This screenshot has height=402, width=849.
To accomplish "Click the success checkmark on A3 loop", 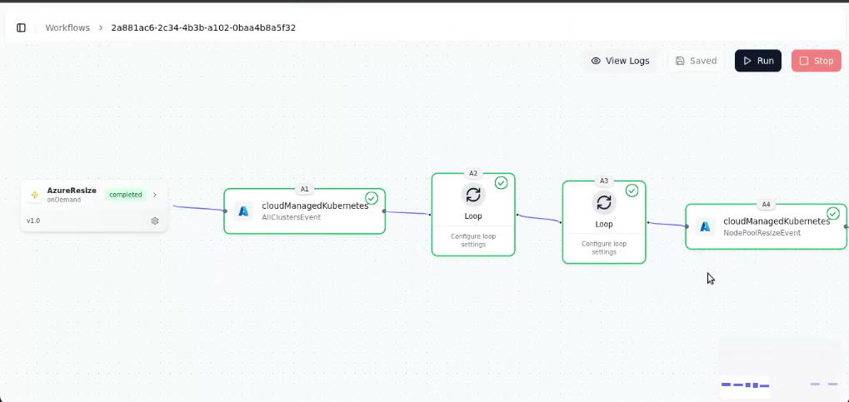I will 632,191.
